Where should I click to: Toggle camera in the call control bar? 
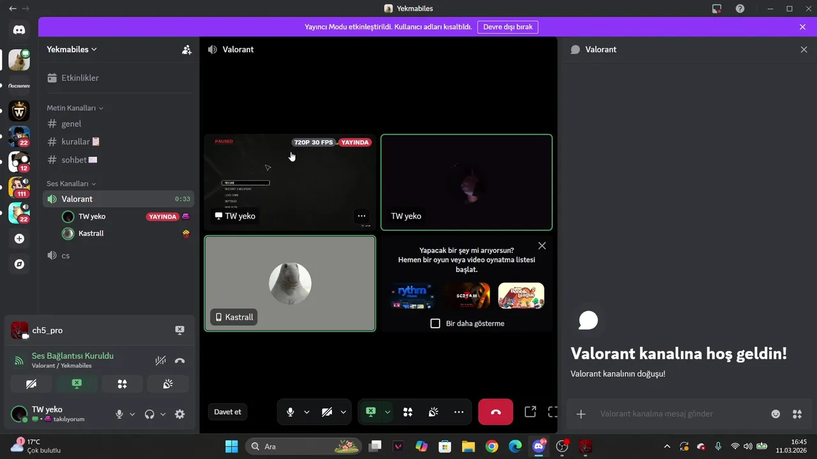pyautogui.click(x=327, y=412)
